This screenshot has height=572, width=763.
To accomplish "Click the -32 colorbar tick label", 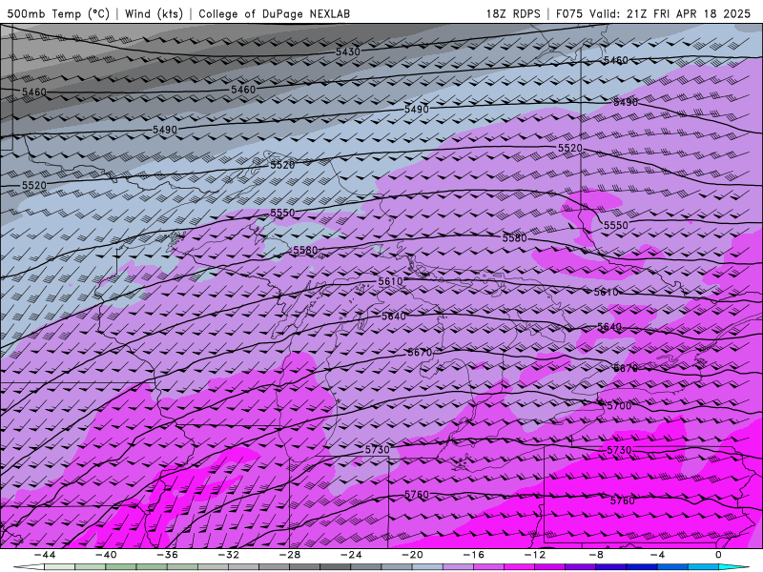I will pos(229,555).
